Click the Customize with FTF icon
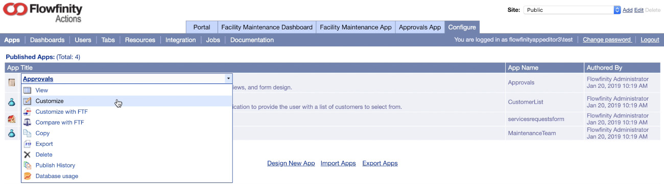This screenshot has height=184, width=664. click(28, 112)
